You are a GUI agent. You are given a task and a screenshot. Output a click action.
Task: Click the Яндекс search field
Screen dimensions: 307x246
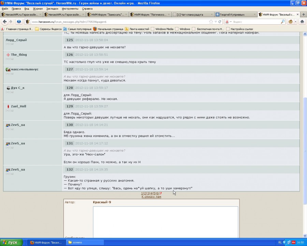[256, 22]
